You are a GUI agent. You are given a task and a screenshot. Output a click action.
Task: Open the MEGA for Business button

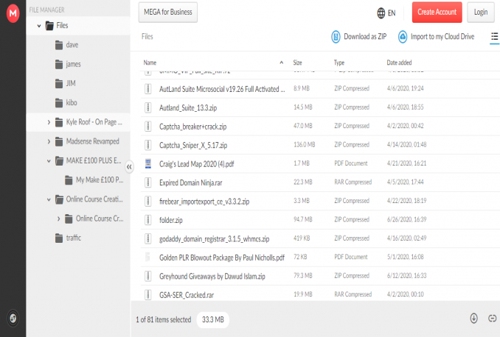167,13
